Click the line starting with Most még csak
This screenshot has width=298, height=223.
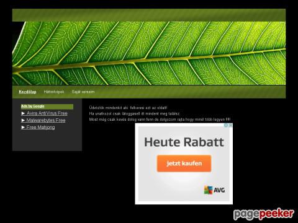click(160, 120)
